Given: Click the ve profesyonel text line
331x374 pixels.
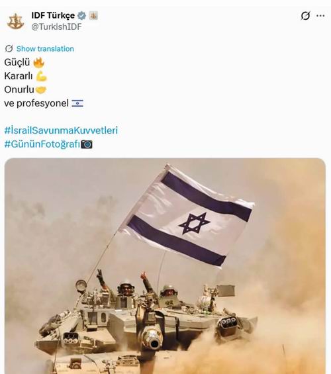Looking at the screenshot, I should (x=36, y=103).
